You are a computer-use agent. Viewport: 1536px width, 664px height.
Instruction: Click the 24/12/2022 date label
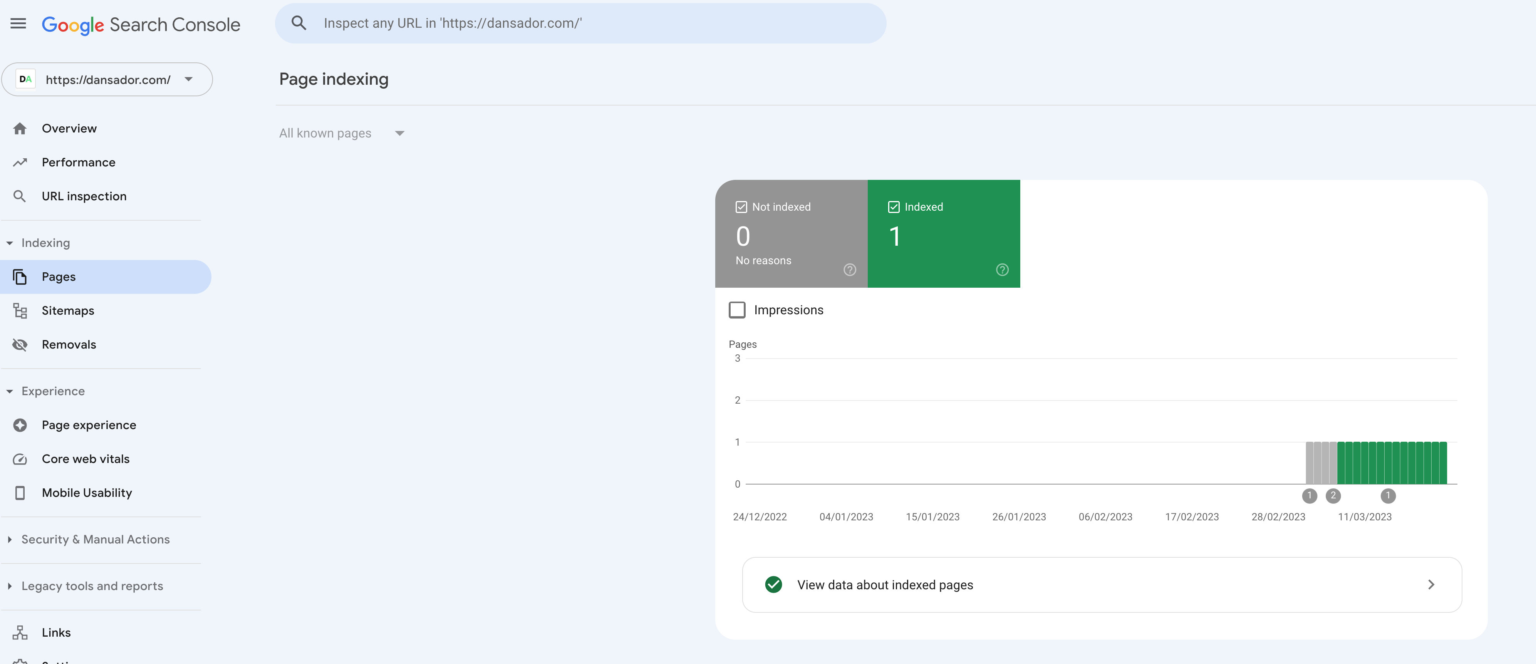click(x=760, y=517)
